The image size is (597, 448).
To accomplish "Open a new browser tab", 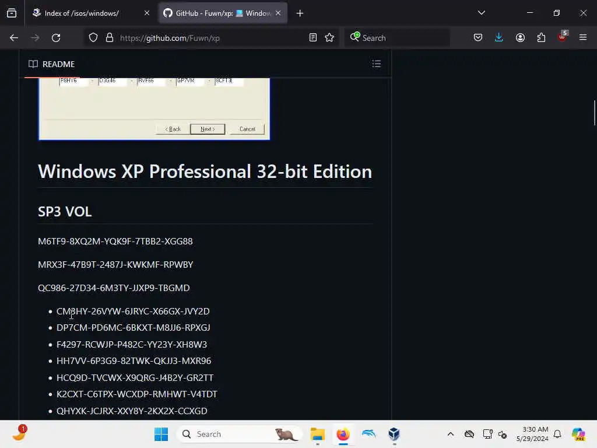I will (300, 13).
